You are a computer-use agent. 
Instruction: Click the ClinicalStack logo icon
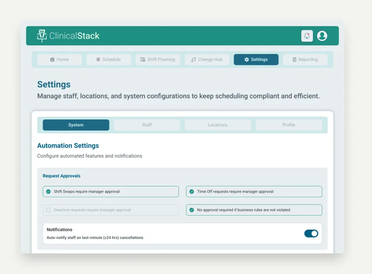[x=42, y=36]
